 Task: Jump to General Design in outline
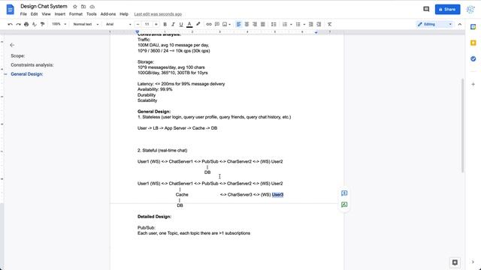(x=27, y=74)
